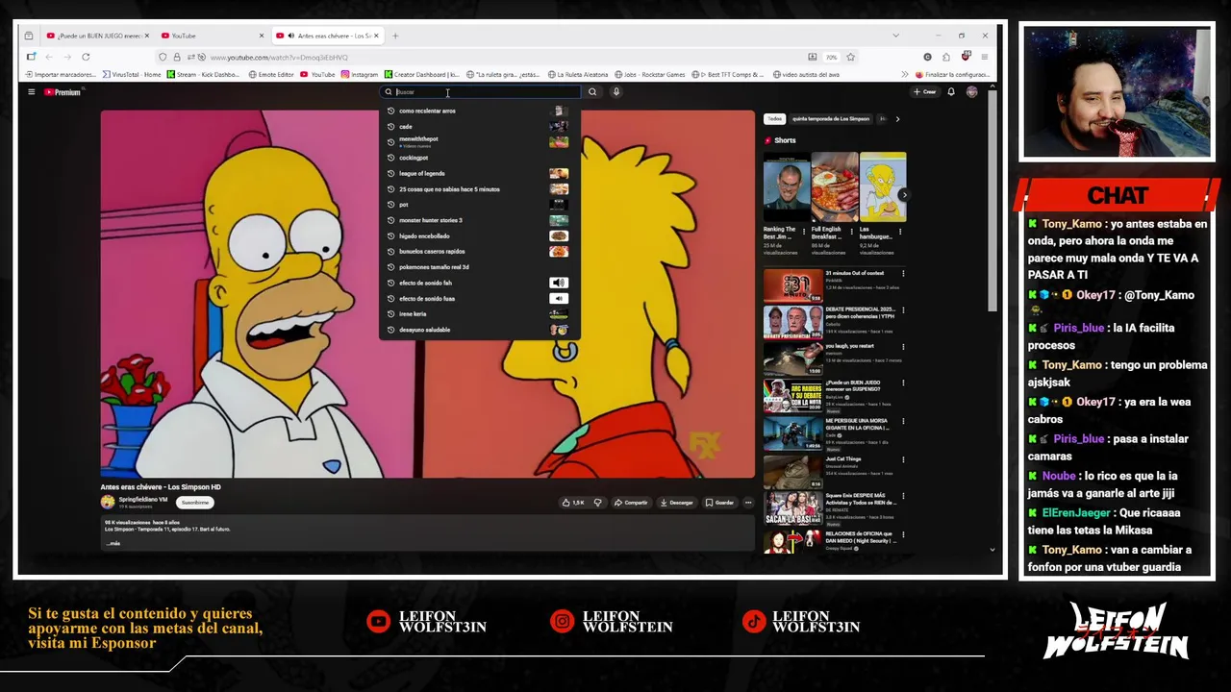Close the 'Antes eras chévere' tab
Viewport: 1231px width, 692px height.
[x=376, y=36]
